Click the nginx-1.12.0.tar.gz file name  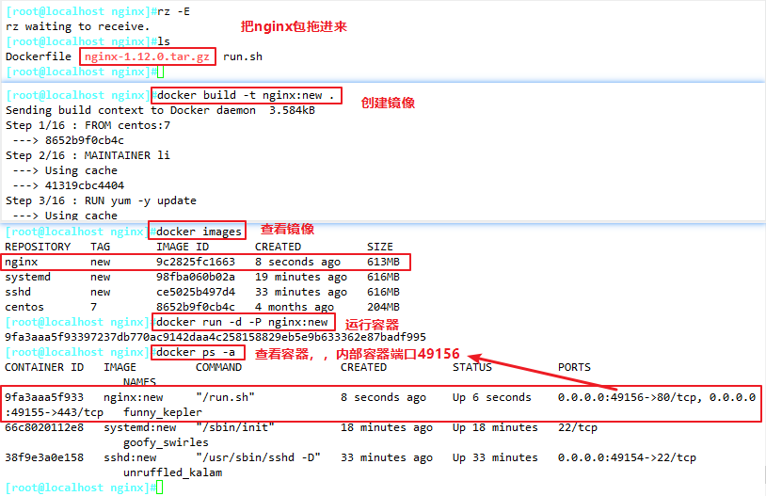point(147,56)
